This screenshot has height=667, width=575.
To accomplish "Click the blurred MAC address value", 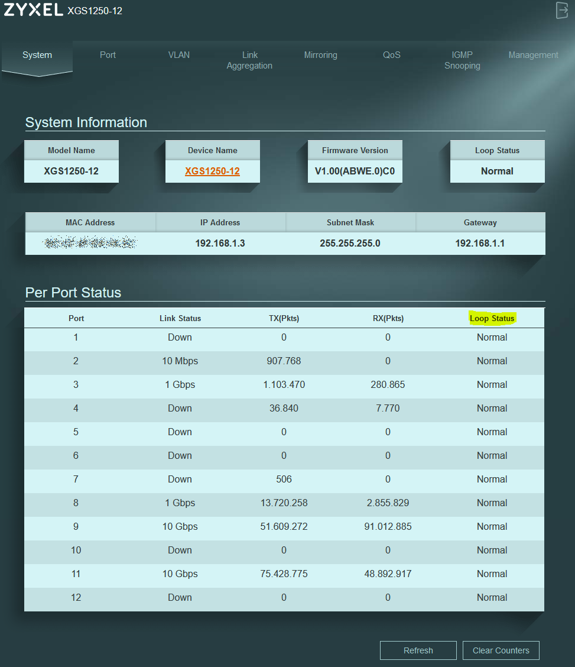I will pos(90,242).
